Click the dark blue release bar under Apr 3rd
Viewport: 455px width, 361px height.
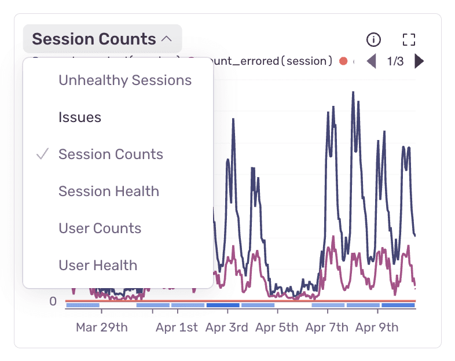click(223, 305)
